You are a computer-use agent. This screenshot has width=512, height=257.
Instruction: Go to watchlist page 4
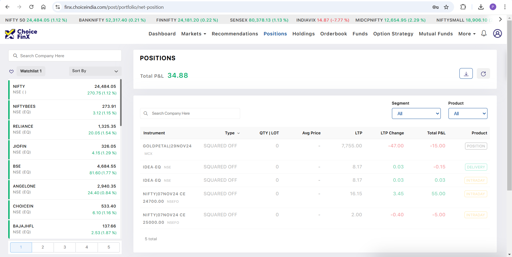click(x=87, y=247)
